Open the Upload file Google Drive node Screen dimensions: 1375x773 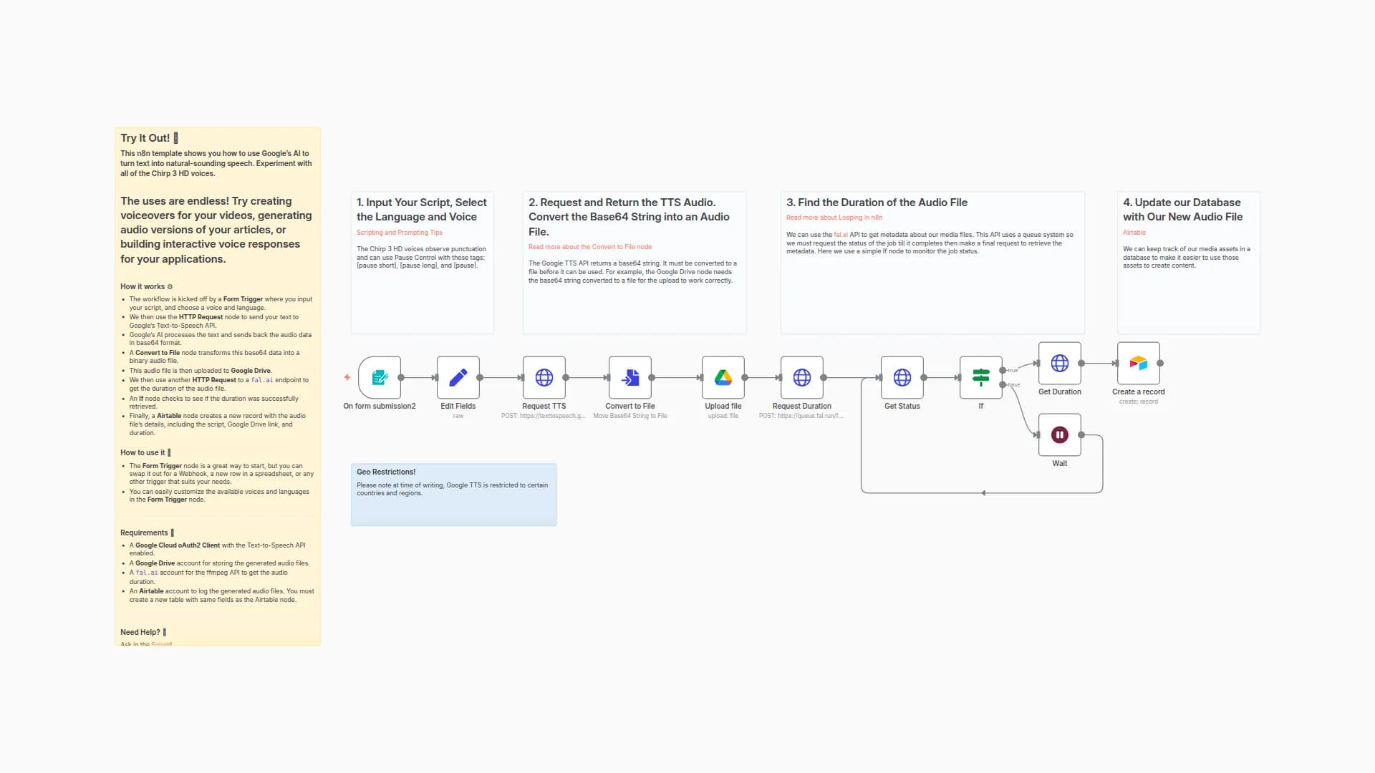[x=723, y=377]
